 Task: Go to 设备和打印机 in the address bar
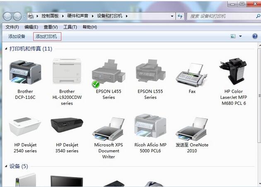click(x=110, y=16)
